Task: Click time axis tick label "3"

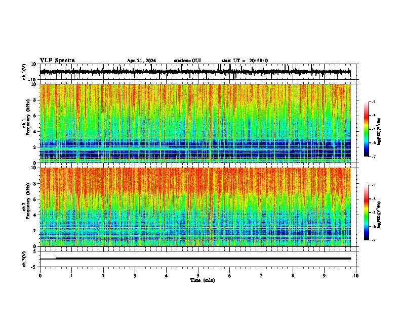Action: [135, 276]
